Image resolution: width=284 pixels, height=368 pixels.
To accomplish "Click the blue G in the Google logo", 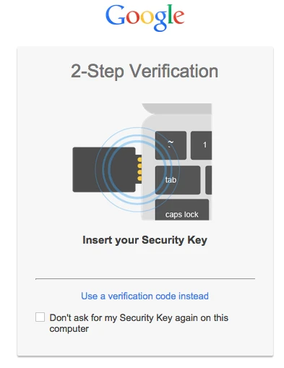I will 115,15.
